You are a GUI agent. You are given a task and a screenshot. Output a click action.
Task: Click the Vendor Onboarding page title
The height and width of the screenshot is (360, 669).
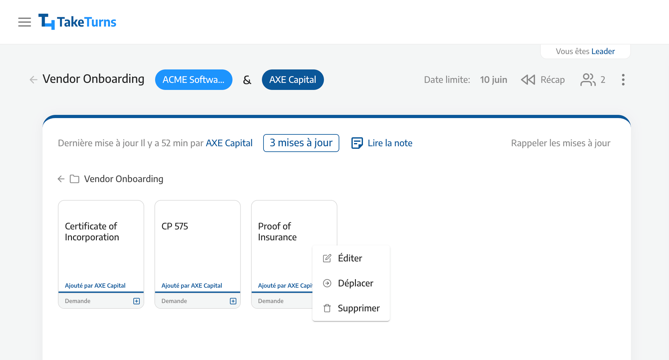tap(93, 79)
